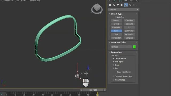Click the 'Display:' group label

tap(115, 55)
